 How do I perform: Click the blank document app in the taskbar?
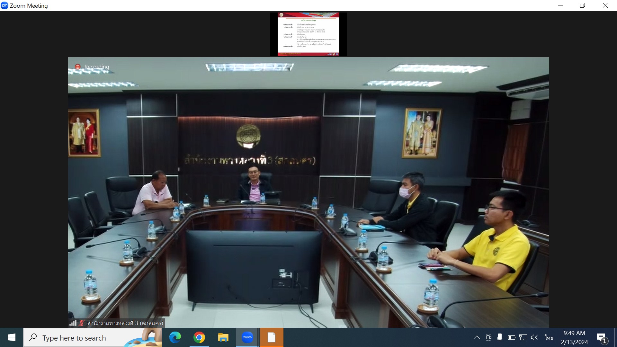[272, 337]
